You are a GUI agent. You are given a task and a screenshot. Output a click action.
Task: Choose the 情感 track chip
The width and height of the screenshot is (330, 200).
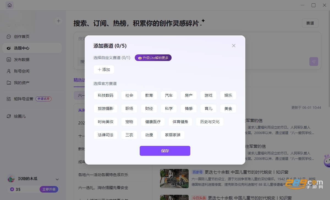pyautogui.click(x=189, y=109)
